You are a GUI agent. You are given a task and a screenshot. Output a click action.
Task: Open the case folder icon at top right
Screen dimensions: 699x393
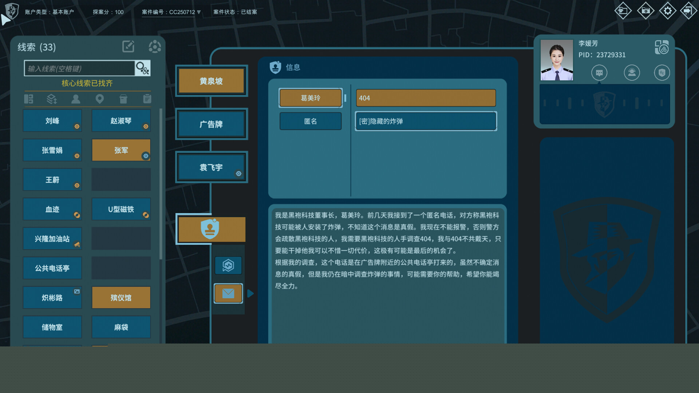tap(645, 11)
